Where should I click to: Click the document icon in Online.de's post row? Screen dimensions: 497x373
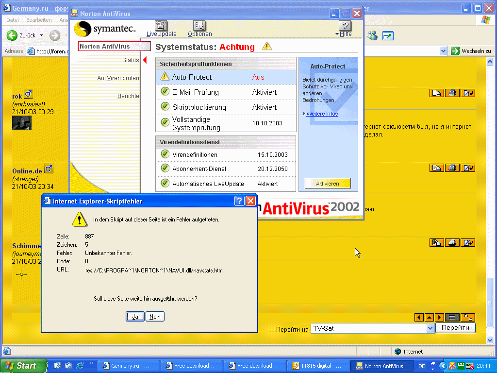click(437, 168)
